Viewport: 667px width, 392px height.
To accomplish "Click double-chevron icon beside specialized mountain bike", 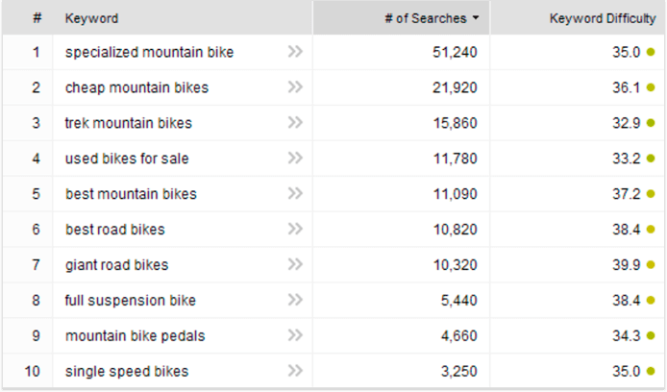I will (295, 52).
